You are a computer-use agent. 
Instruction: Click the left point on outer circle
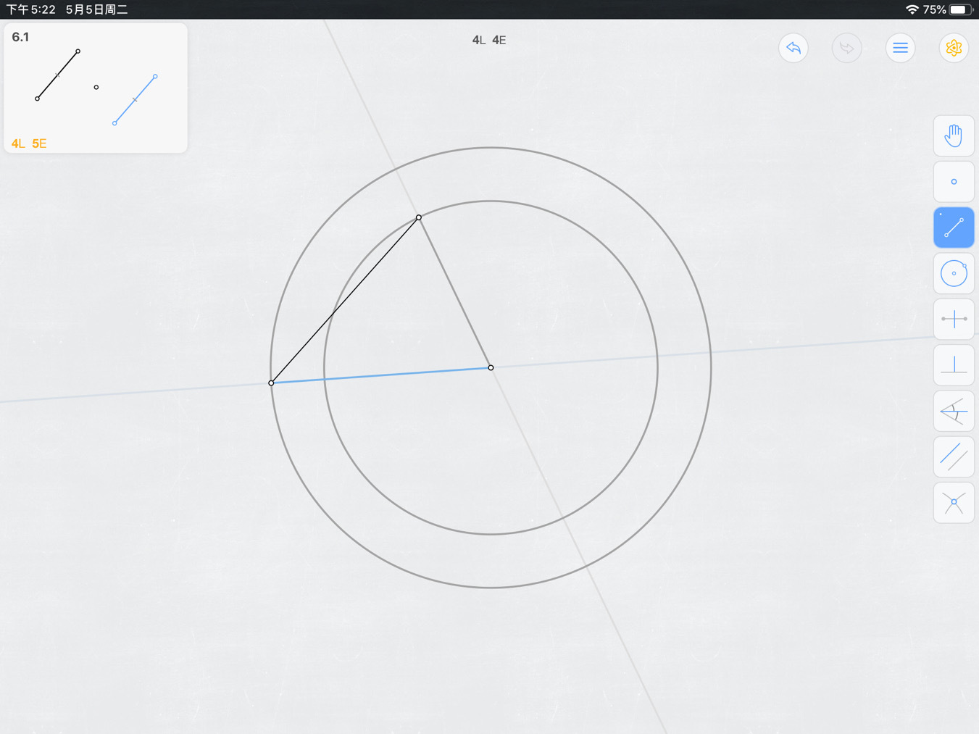tap(271, 383)
